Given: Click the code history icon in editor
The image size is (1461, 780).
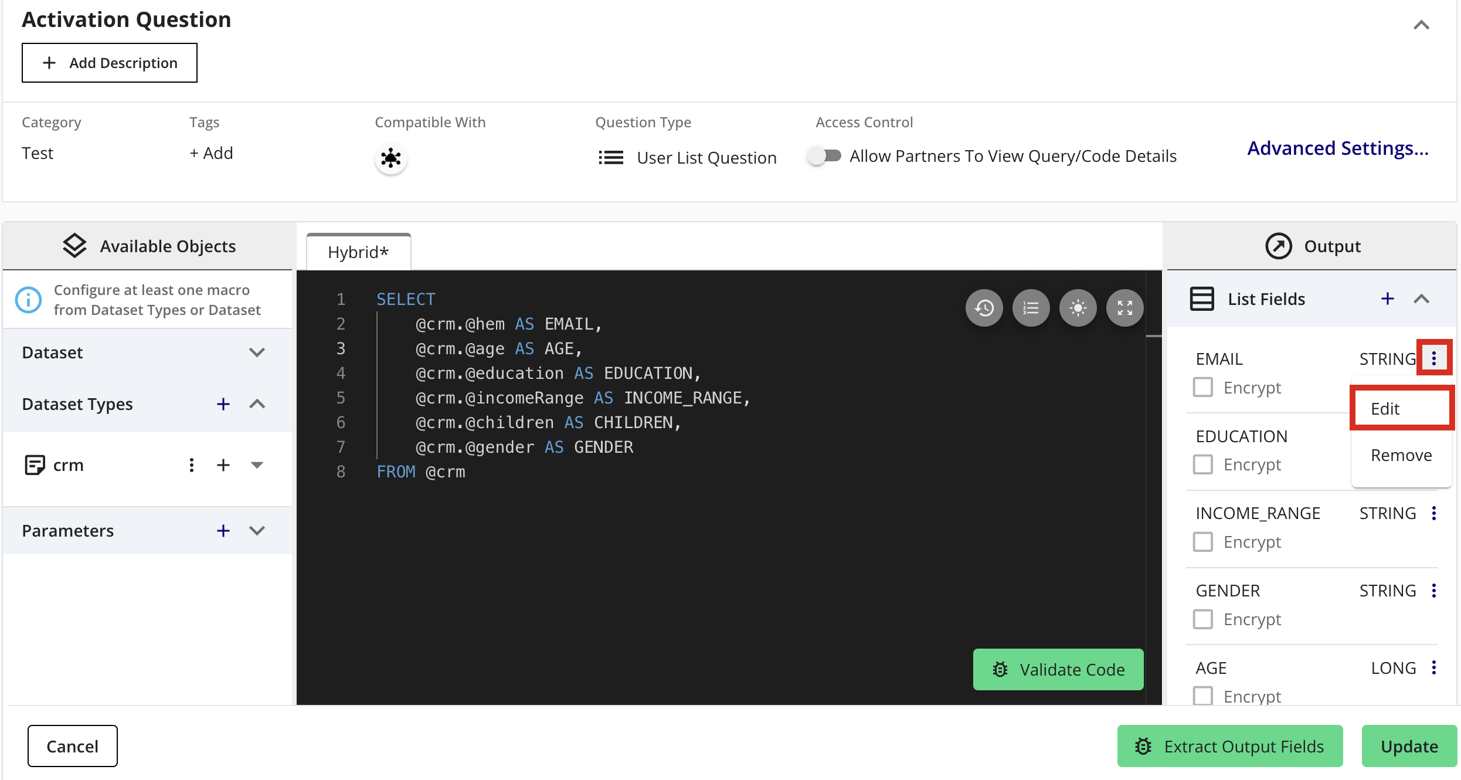Looking at the screenshot, I should coord(984,307).
